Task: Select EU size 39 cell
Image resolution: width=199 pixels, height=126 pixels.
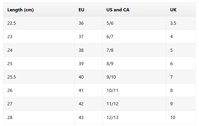Action: pos(88,63)
